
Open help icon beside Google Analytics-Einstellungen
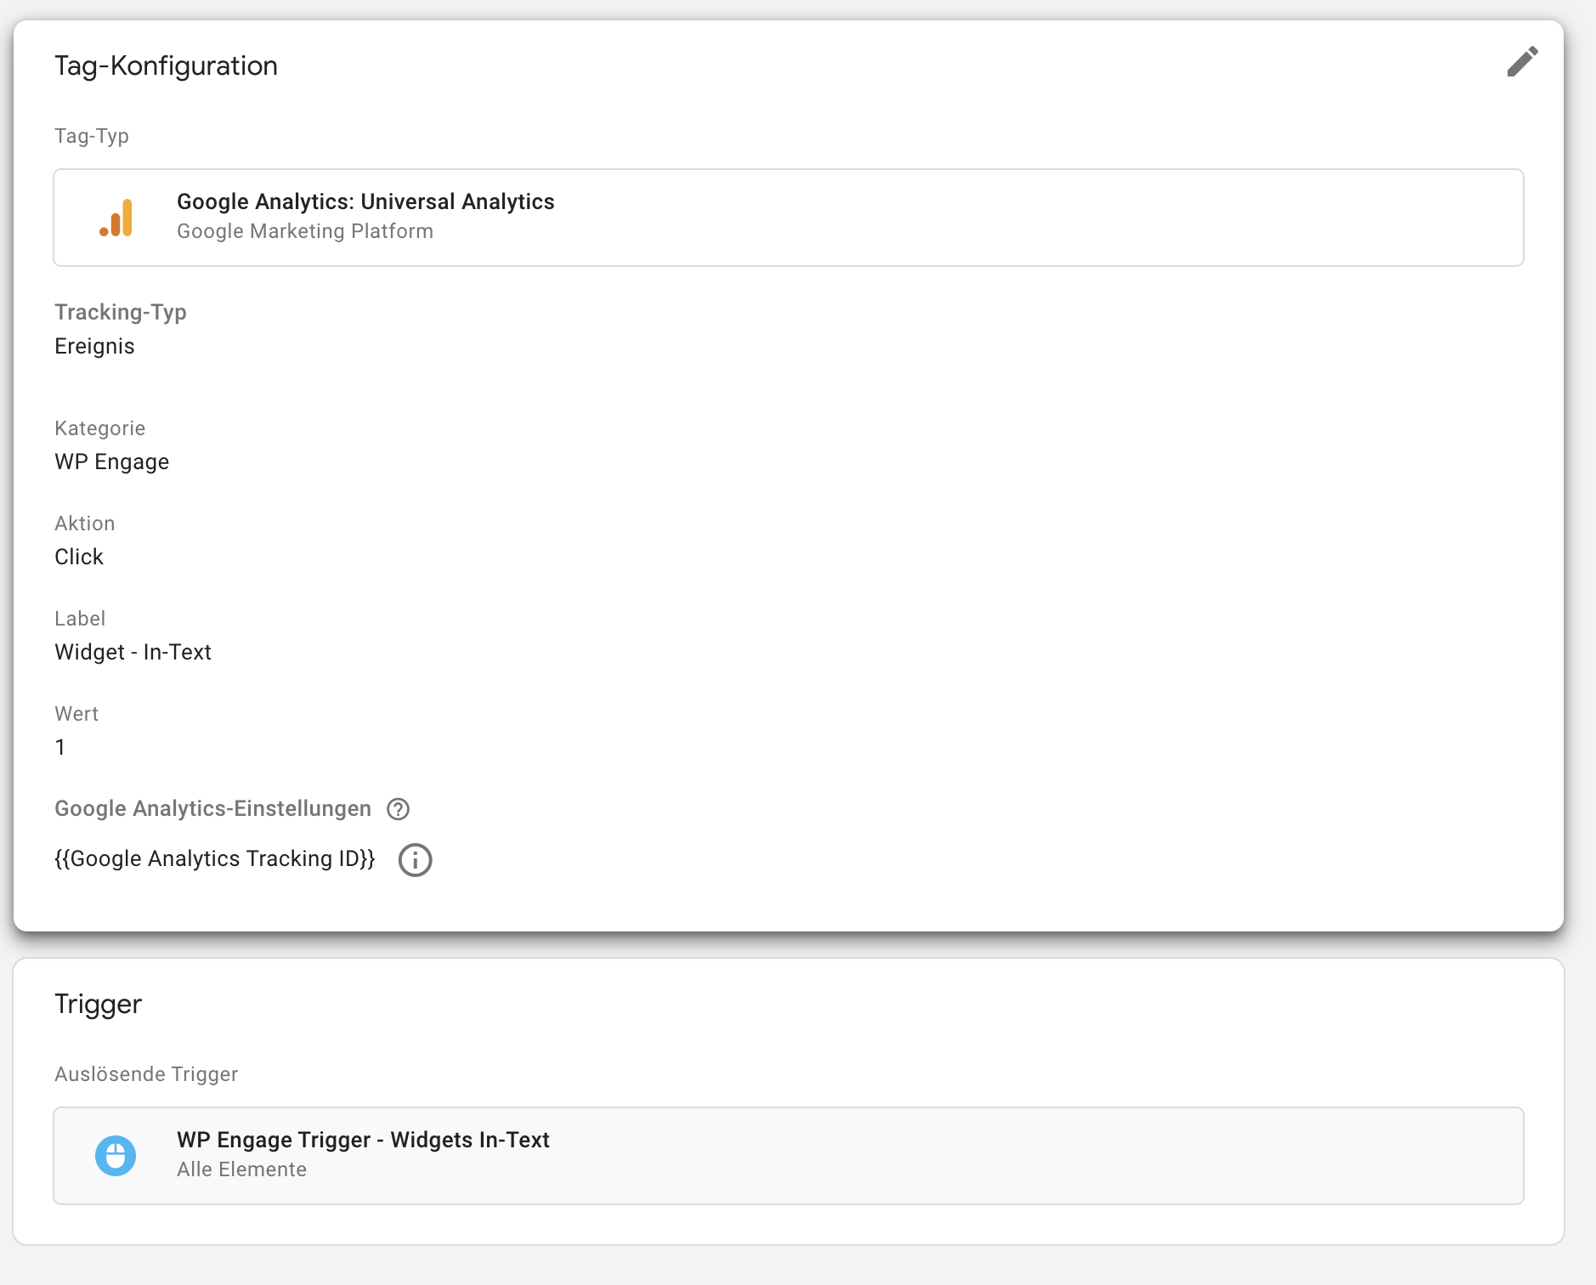coord(398,809)
